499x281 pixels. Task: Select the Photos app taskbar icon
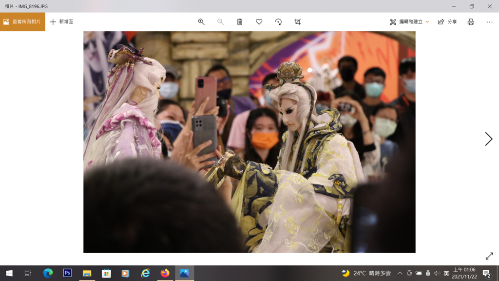coord(185,273)
